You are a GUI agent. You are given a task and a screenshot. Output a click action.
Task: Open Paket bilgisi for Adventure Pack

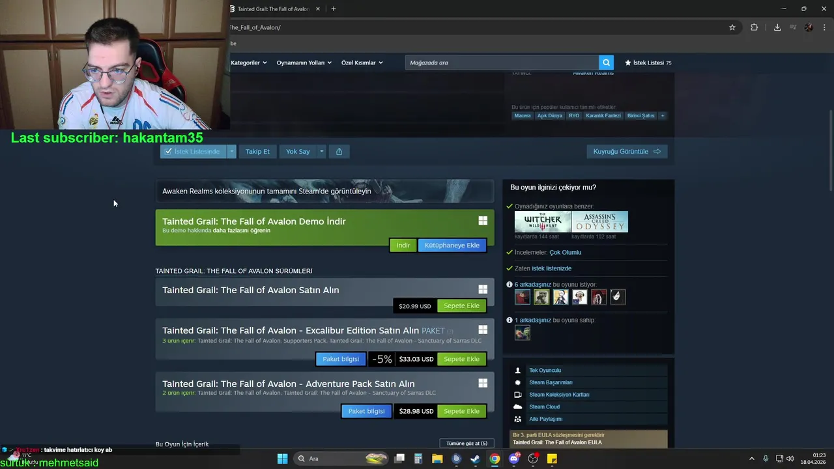point(366,411)
